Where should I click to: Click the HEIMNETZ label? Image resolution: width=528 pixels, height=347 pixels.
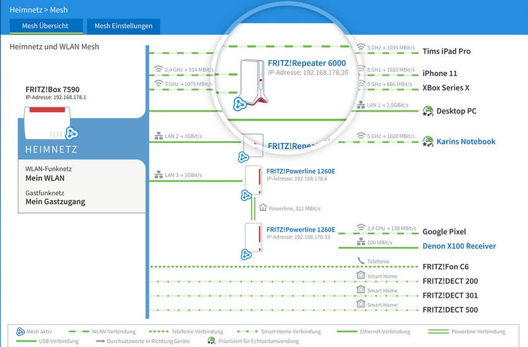pyautogui.click(x=51, y=149)
